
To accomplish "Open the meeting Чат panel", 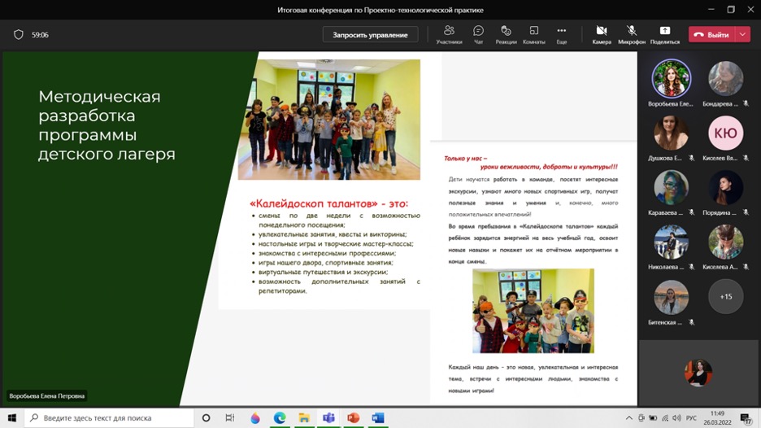I will coord(478,34).
